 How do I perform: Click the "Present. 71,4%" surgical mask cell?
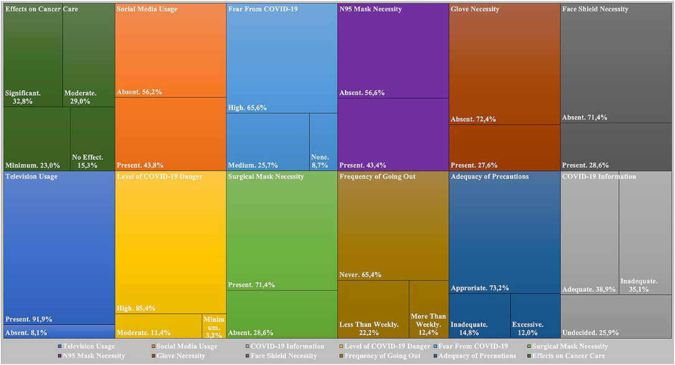click(282, 231)
